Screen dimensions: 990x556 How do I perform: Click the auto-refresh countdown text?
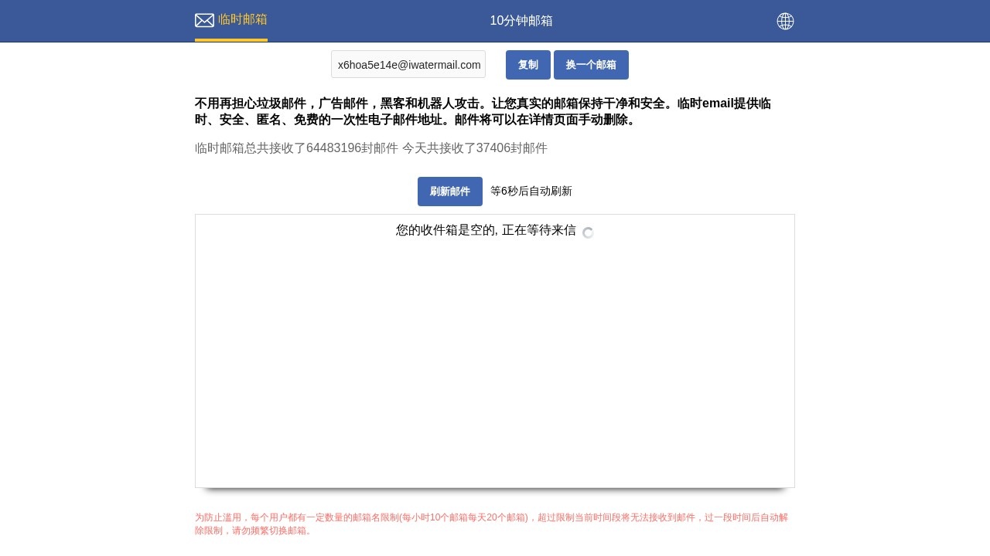tap(531, 191)
